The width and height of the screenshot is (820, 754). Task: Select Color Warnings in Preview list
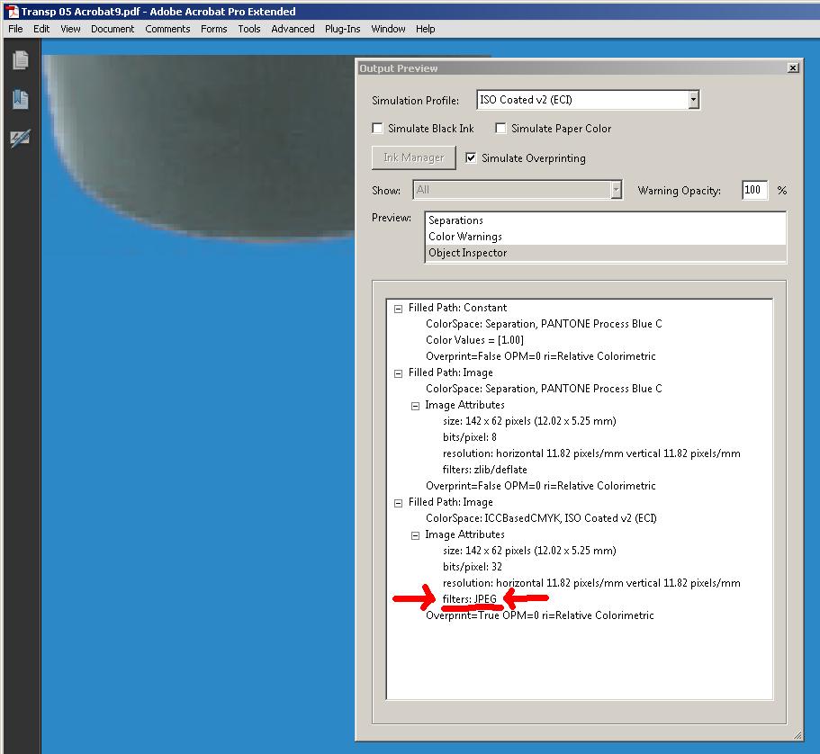(605, 237)
